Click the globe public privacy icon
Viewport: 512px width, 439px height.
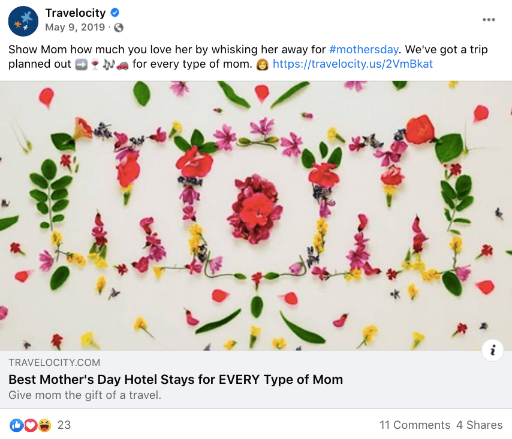tap(119, 28)
